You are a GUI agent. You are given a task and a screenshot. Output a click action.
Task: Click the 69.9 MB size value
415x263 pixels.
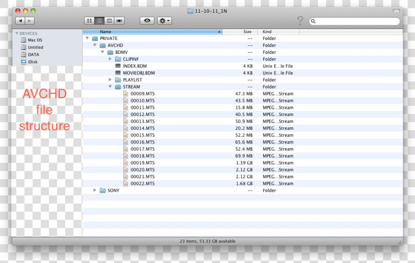(x=244, y=156)
